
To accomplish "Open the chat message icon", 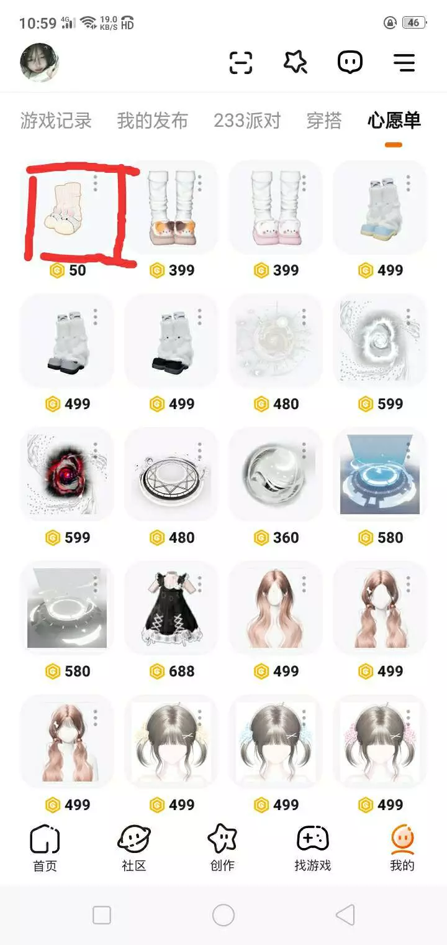I will pyautogui.click(x=350, y=62).
